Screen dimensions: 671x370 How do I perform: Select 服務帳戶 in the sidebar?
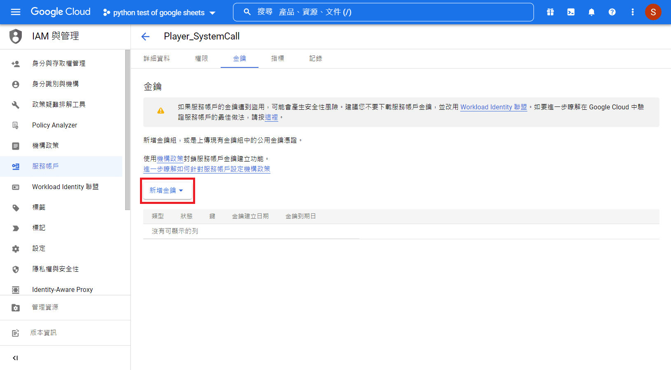coord(45,166)
